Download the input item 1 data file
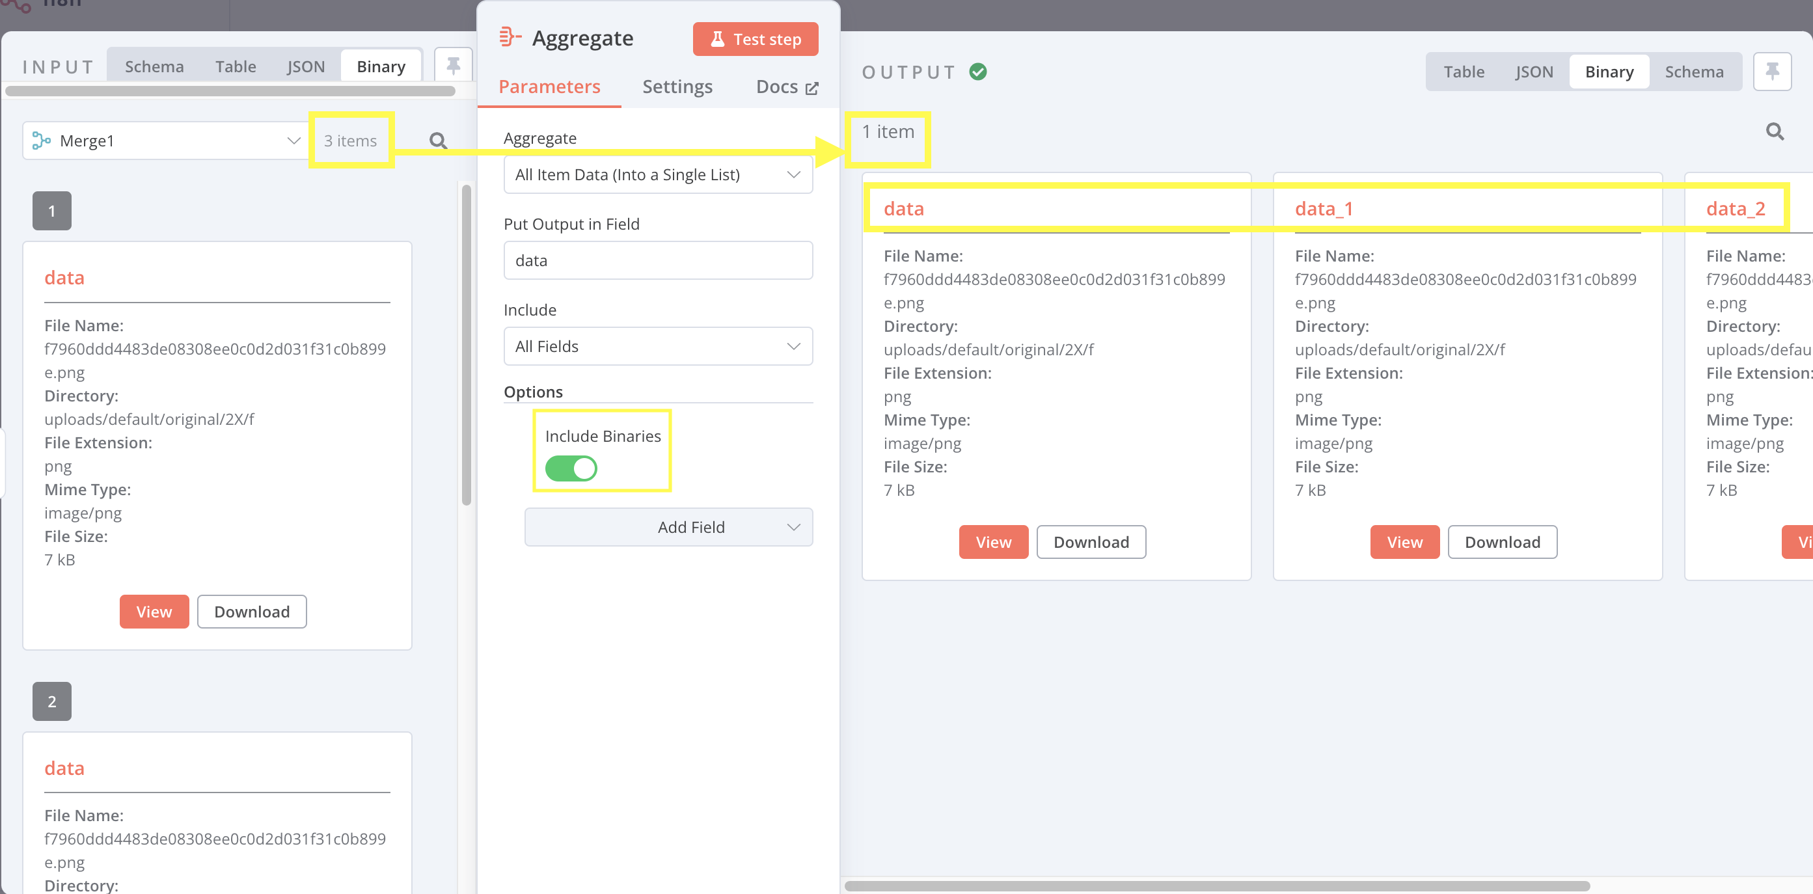 click(x=252, y=612)
